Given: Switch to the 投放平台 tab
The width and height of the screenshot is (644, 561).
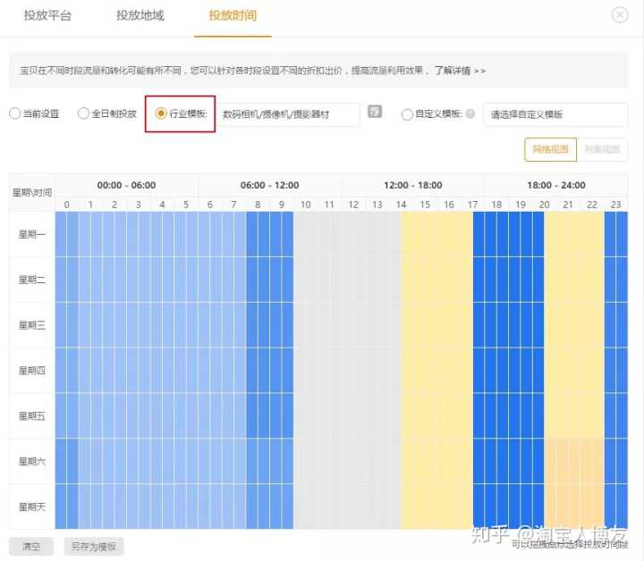Looking at the screenshot, I should (47, 16).
